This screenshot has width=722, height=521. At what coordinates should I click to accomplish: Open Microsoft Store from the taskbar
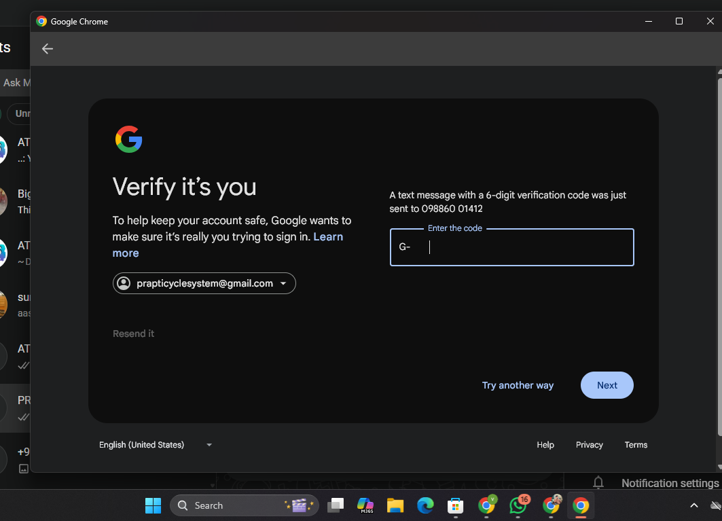[455, 505]
